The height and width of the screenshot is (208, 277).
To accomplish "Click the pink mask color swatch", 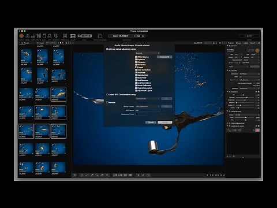I will pos(257,130).
